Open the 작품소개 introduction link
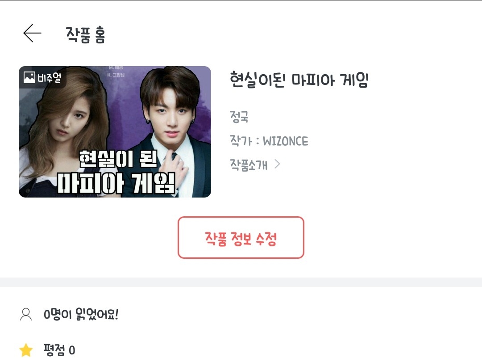Screen dimensions: 482x362 pos(249,164)
